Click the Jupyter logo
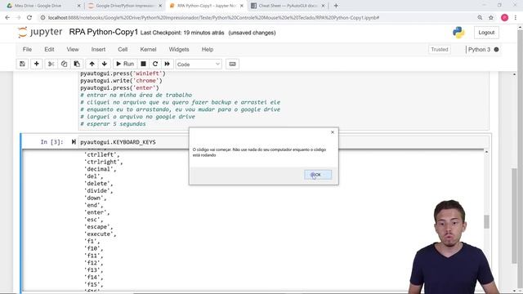This screenshot has height=294, width=523. (x=40, y=32)
